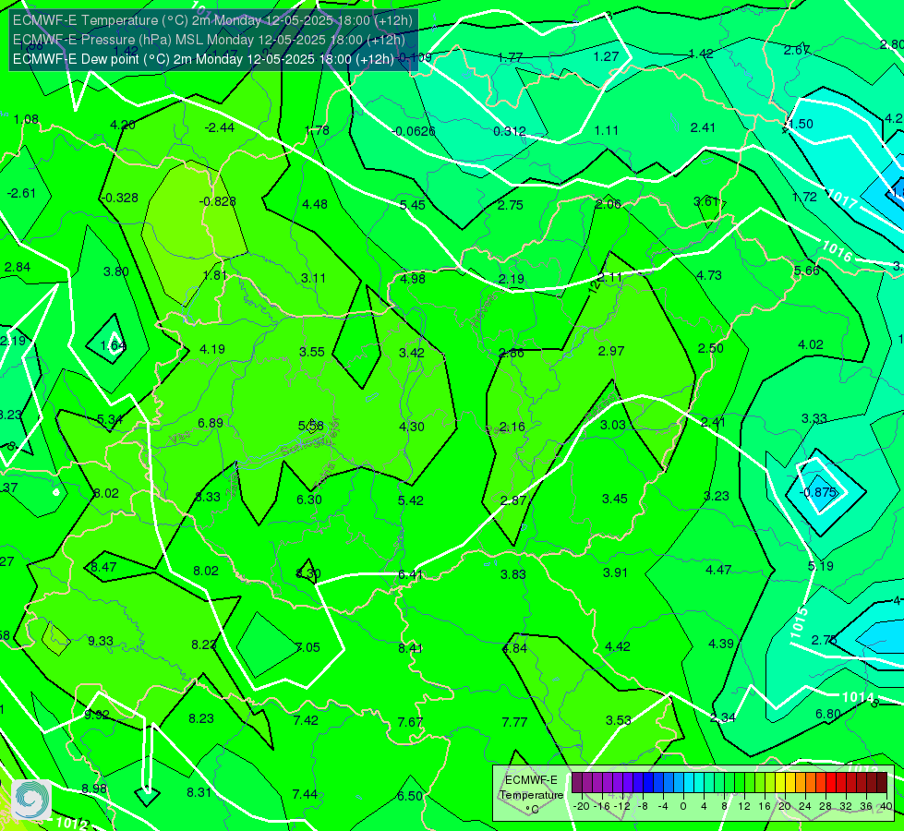This screenshot has width=904, height=831.
Task: Click the 5.58 grid value
Action: (311, 426)
